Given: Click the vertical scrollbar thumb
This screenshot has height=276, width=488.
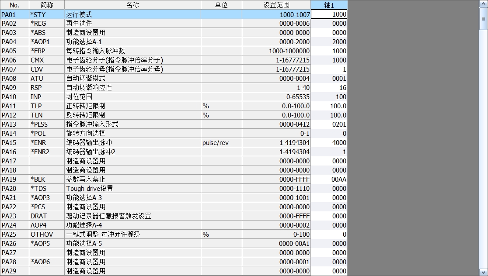Looking at the screenshot, I should (483, 17).
